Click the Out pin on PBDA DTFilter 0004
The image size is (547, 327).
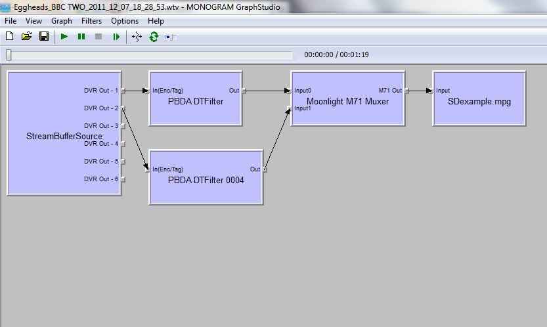tap(265, 169)
